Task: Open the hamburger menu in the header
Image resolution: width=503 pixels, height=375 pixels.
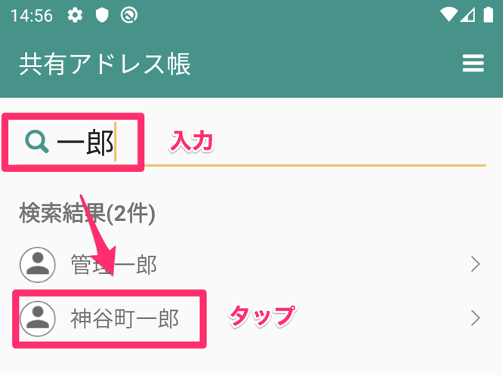Action: [x=473, y=63]
